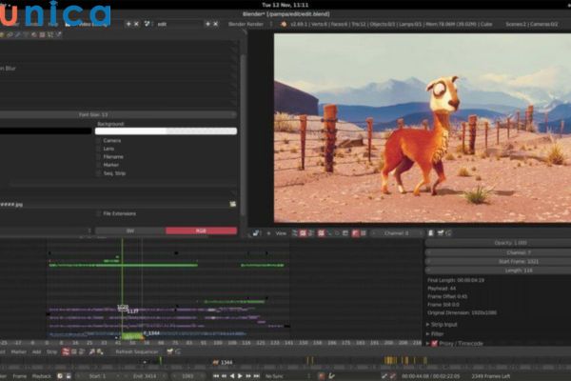Image resolution: width=571 pixels, height=381 pixels.
Task: Disable the Proxy / Timecode checkbox
Action: click(x=435, y=344)
